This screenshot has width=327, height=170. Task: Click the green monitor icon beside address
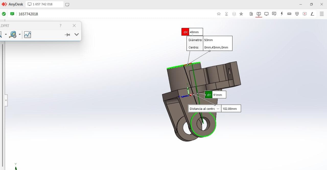12,14
